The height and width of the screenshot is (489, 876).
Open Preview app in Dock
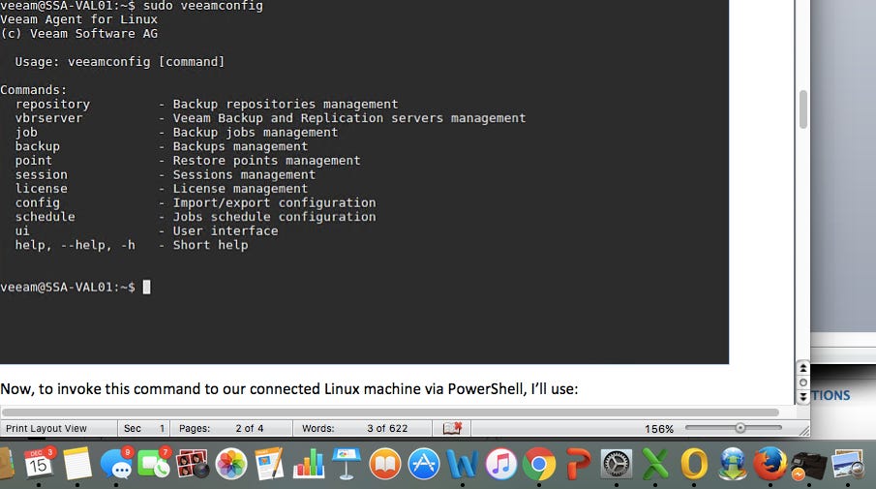[848, 464]
